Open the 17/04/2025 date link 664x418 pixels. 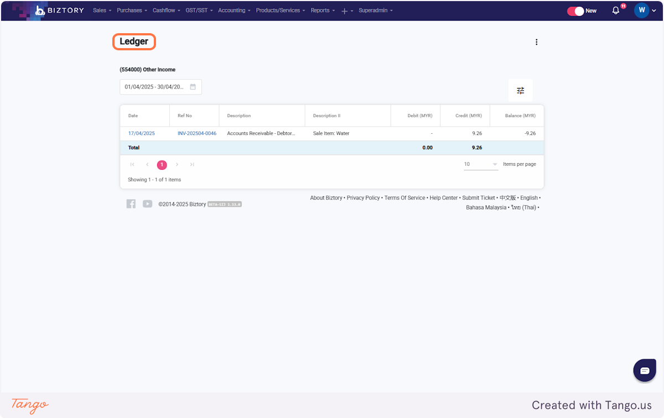[142, 134]
